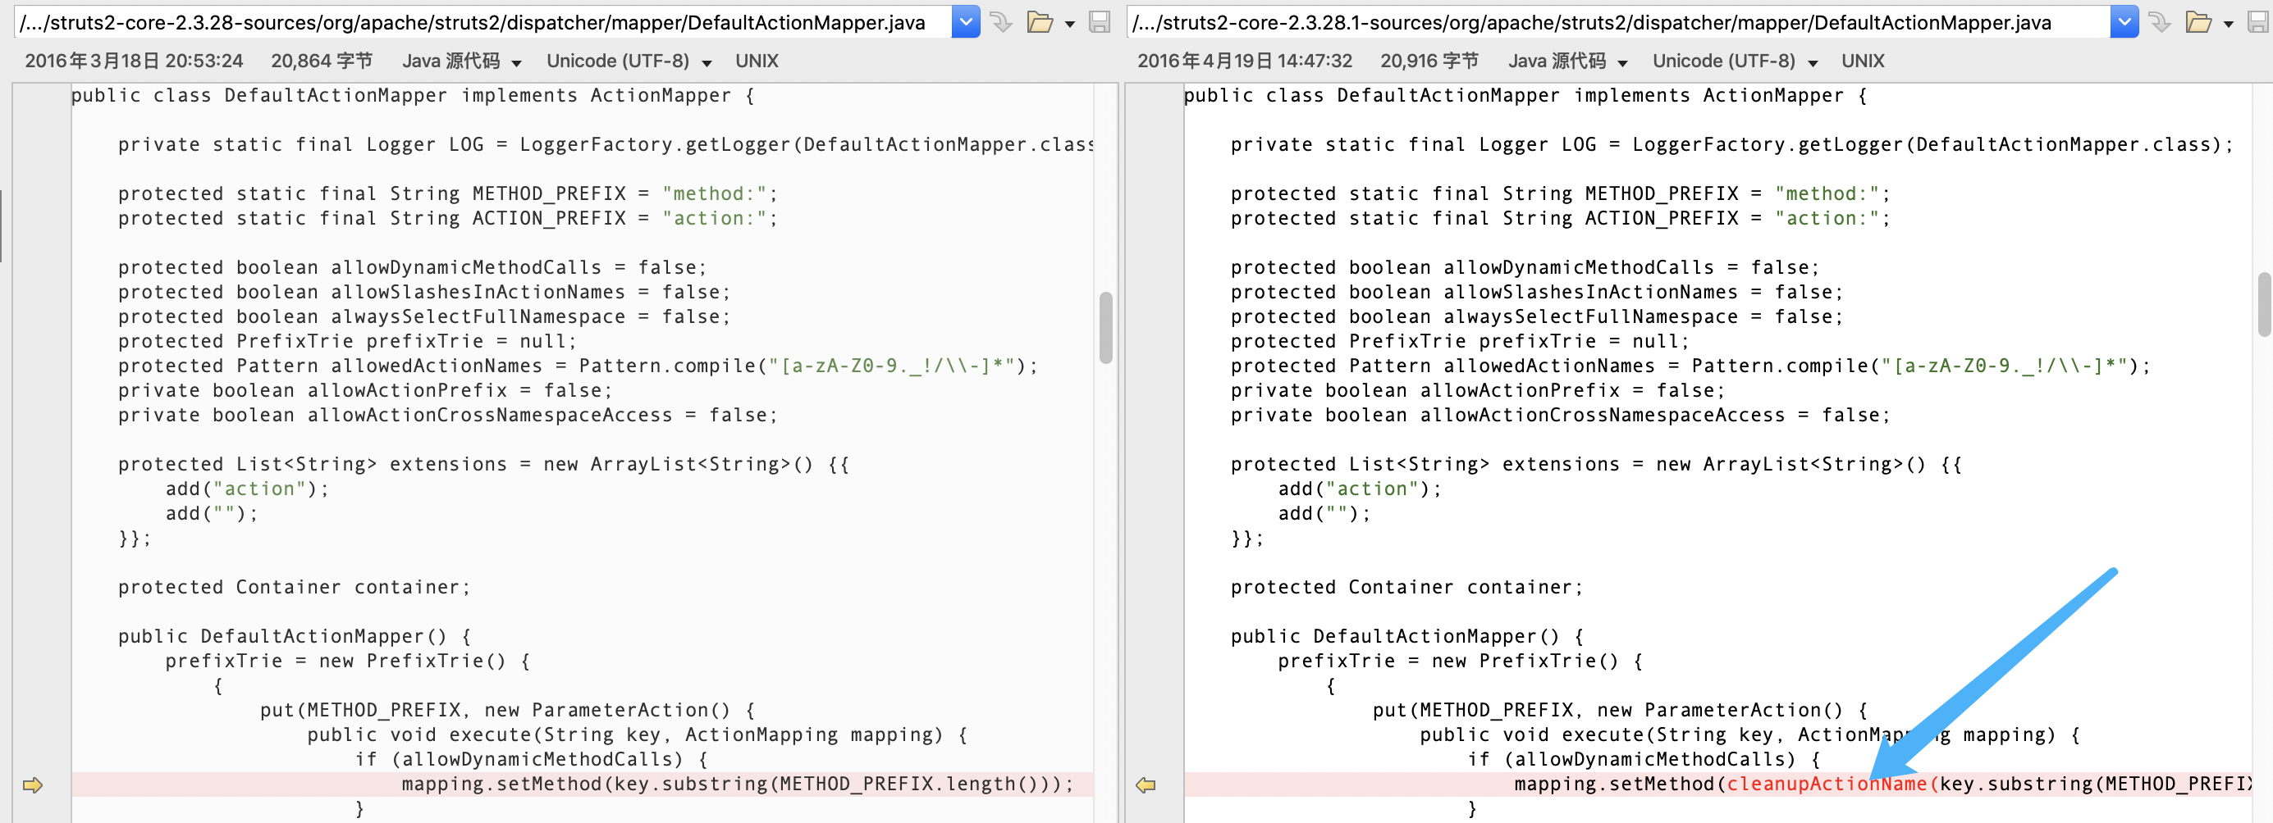Expand the arrow beside the right folder icon
Image resolution: width=2273 pixels, height=823 pixels.
click(2228, 25)
